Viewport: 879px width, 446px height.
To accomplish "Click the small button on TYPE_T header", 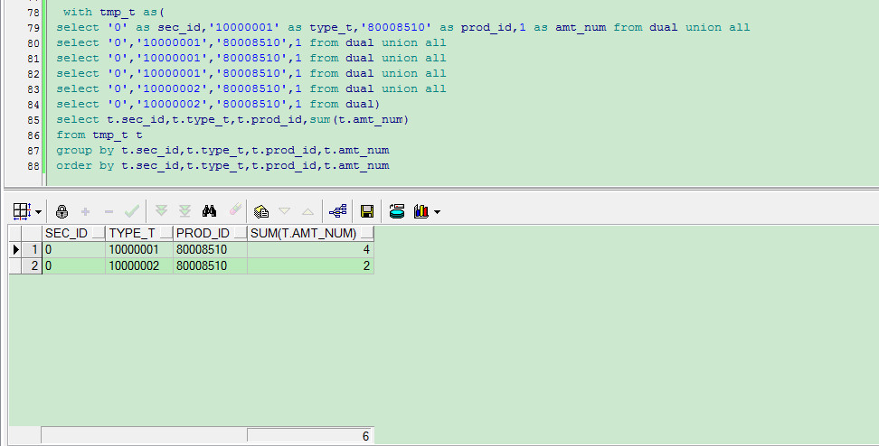I will click(165, 234).
